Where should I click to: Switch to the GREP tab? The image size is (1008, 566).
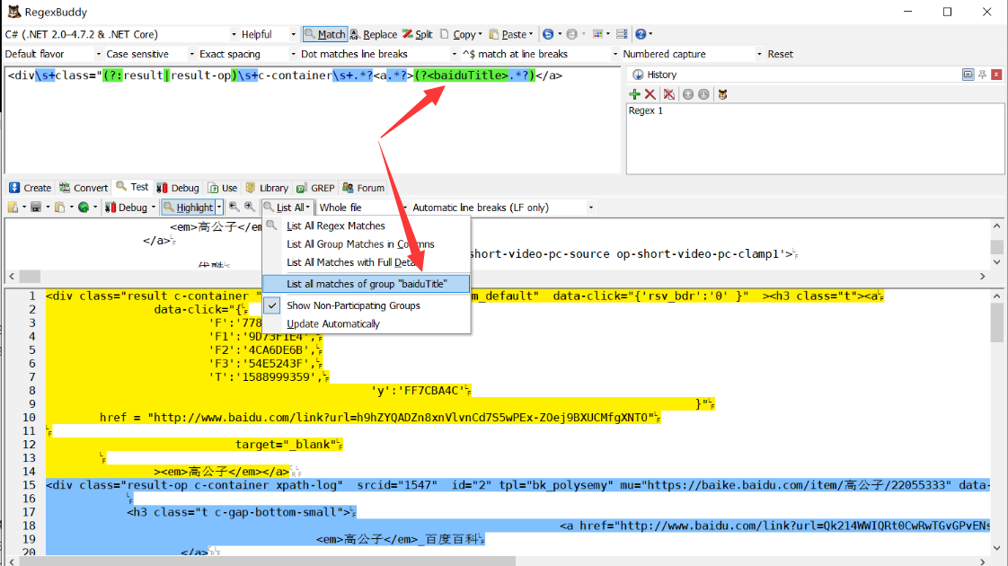(315, 188)
